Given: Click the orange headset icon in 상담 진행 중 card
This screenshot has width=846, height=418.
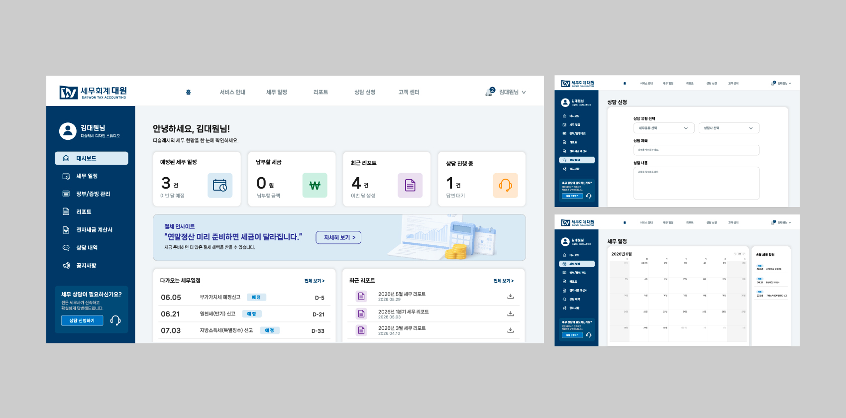Looking at the screenshot, I should (505, 185).
